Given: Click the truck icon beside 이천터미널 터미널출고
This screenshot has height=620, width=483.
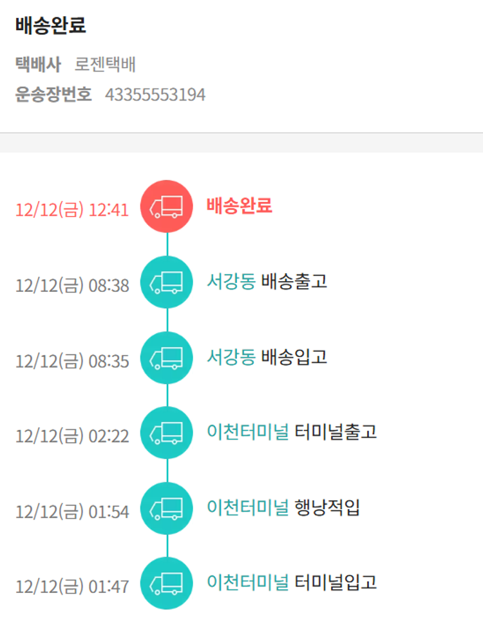Looking at the screenshot, I should pyautogui.click(x=166, y=433).
